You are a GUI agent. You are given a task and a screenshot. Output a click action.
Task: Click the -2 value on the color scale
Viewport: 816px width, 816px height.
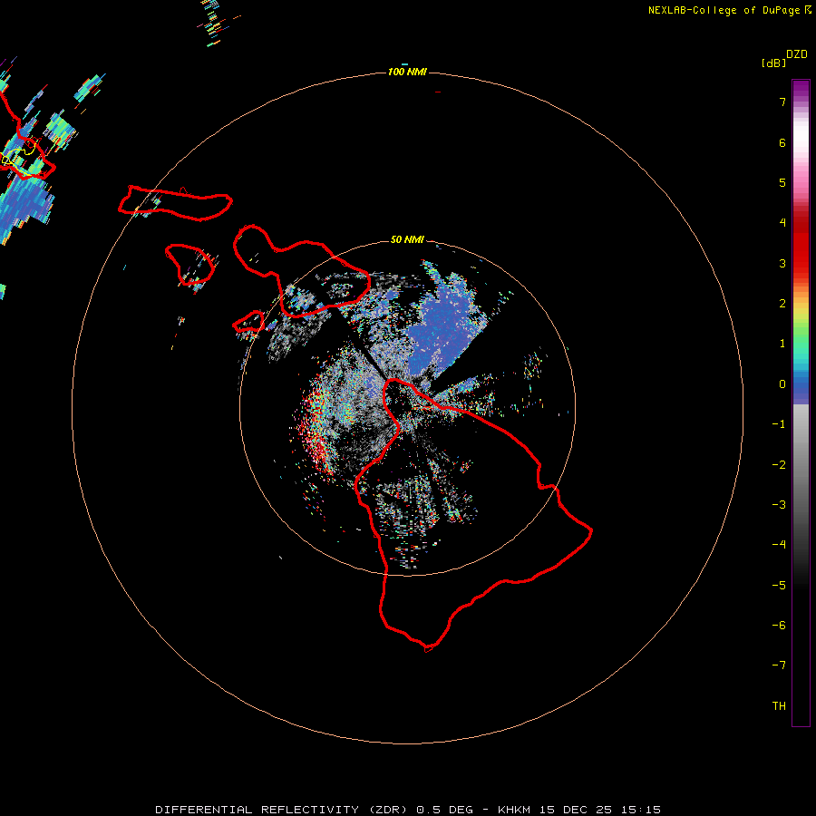pos(779,465)
